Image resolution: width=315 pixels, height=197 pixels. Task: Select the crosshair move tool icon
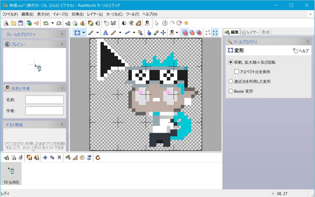pos(163,33)
